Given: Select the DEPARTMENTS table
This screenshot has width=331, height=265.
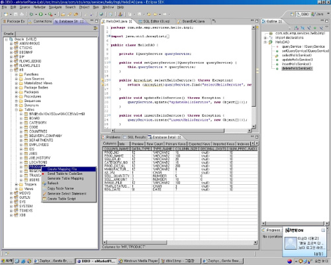Looking at the screenshot, I should click(41, 140).
